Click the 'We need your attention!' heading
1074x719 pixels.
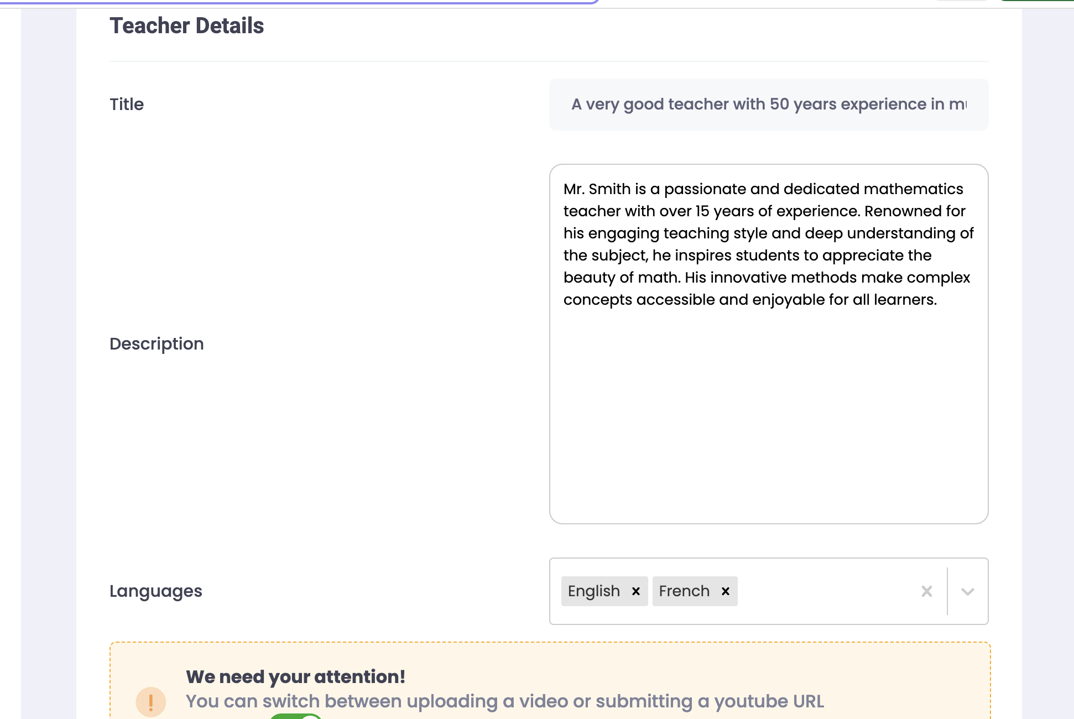(295, 677)
